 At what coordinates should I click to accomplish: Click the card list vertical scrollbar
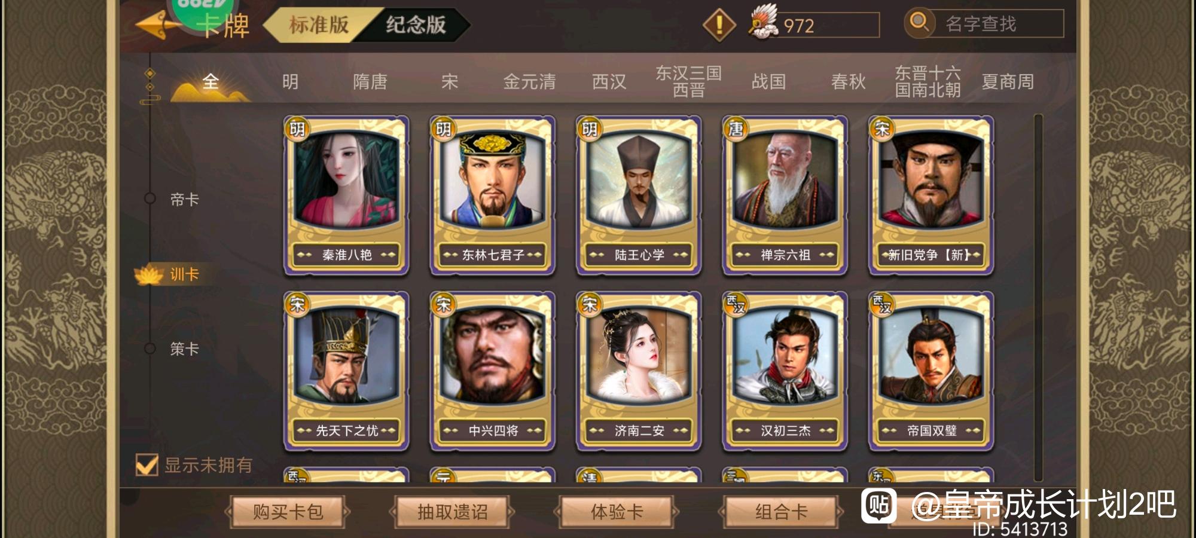tap(1038, 297)
